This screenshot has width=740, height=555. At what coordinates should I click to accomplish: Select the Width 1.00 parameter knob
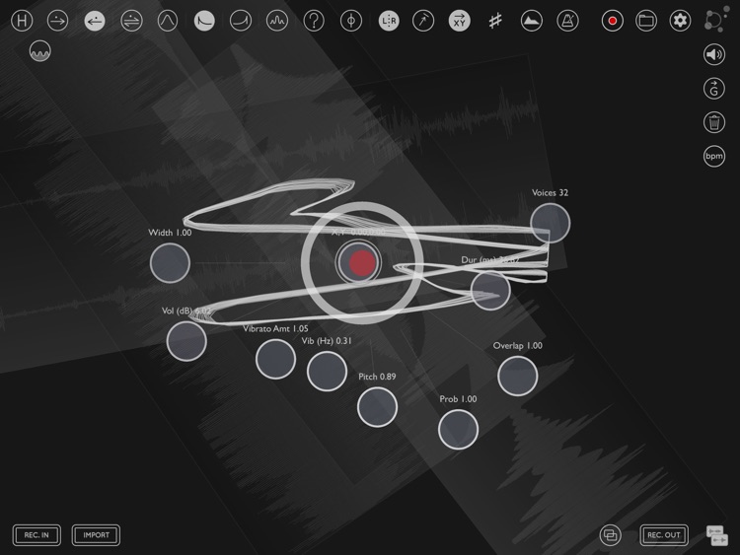[170, 263]
